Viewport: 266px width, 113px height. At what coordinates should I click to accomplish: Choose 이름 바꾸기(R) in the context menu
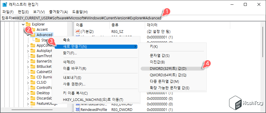point(96,69)
